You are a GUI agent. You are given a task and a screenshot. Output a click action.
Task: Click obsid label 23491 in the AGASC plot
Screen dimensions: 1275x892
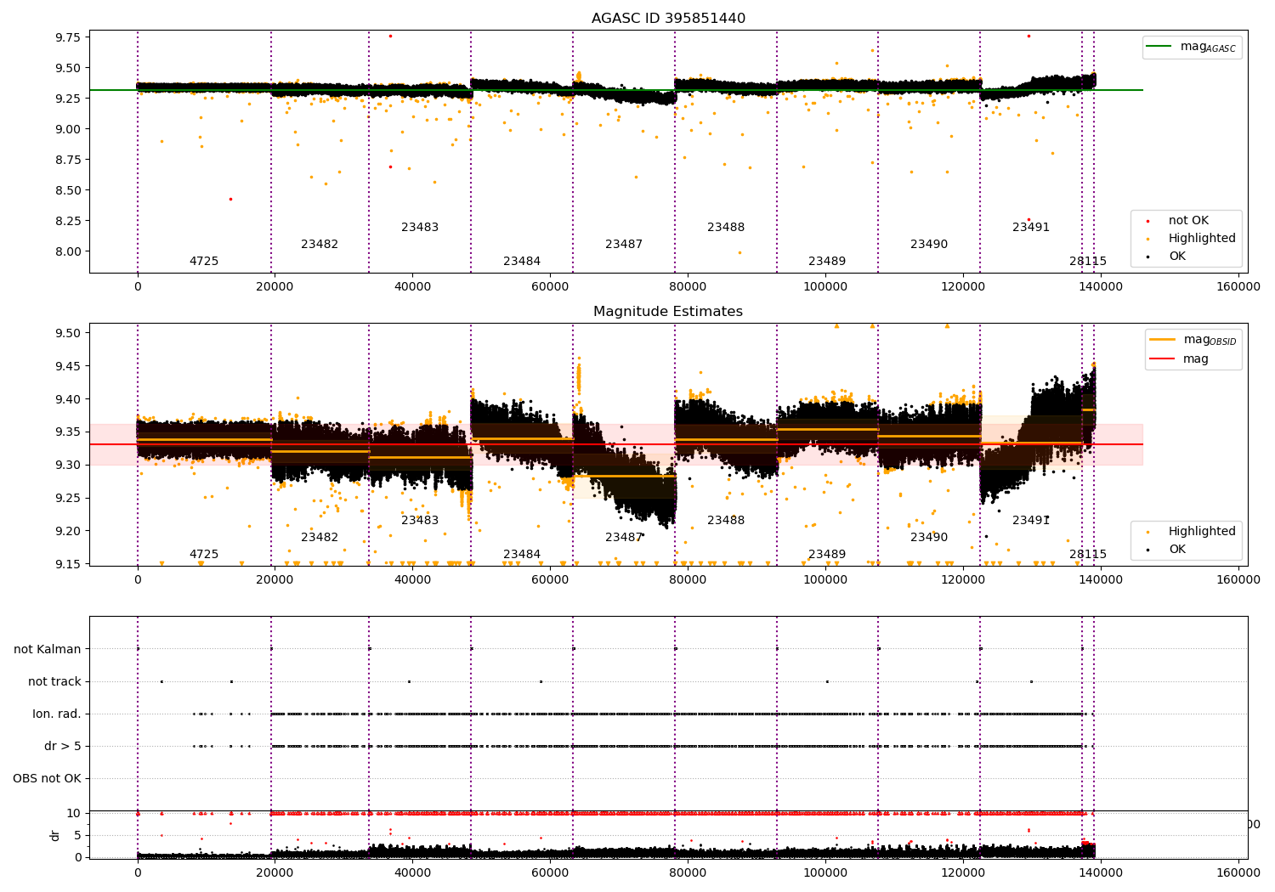pyautogui.click(x=1031, y=228)
